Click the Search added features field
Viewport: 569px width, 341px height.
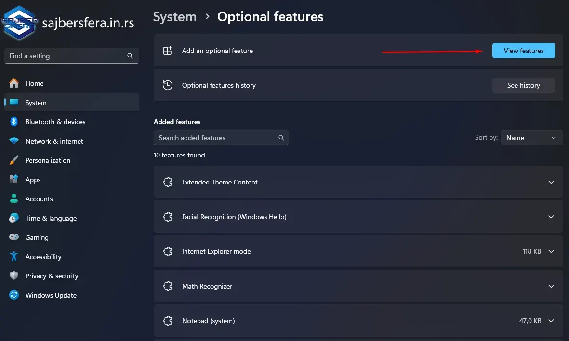pos(216,138)
